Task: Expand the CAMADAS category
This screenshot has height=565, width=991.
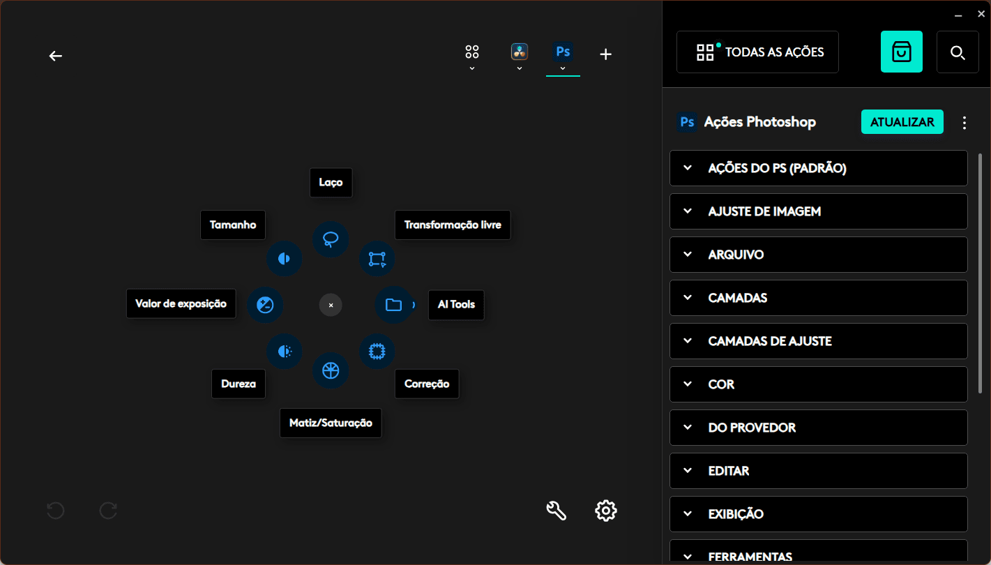Action: 818,298
